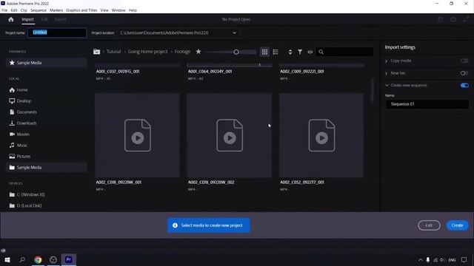Open quick export share icon

(x=453, y=19)
